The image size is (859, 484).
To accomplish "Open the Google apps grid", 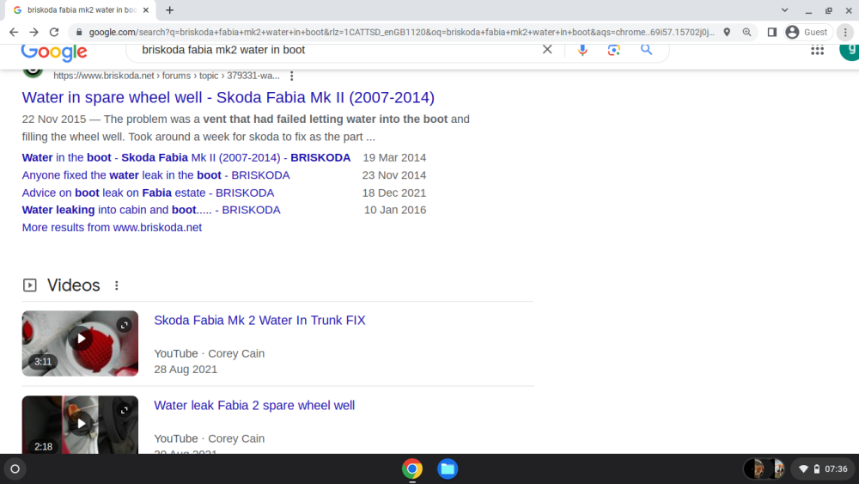I will (x=818, y=50).
